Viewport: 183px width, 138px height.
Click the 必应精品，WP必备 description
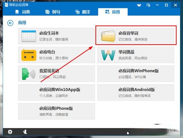tap(132, 77)
